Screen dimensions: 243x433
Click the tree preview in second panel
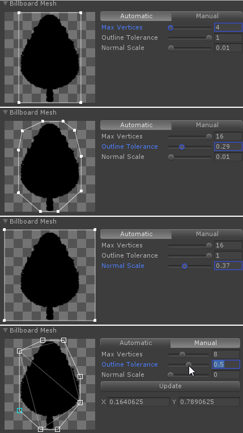50,166
